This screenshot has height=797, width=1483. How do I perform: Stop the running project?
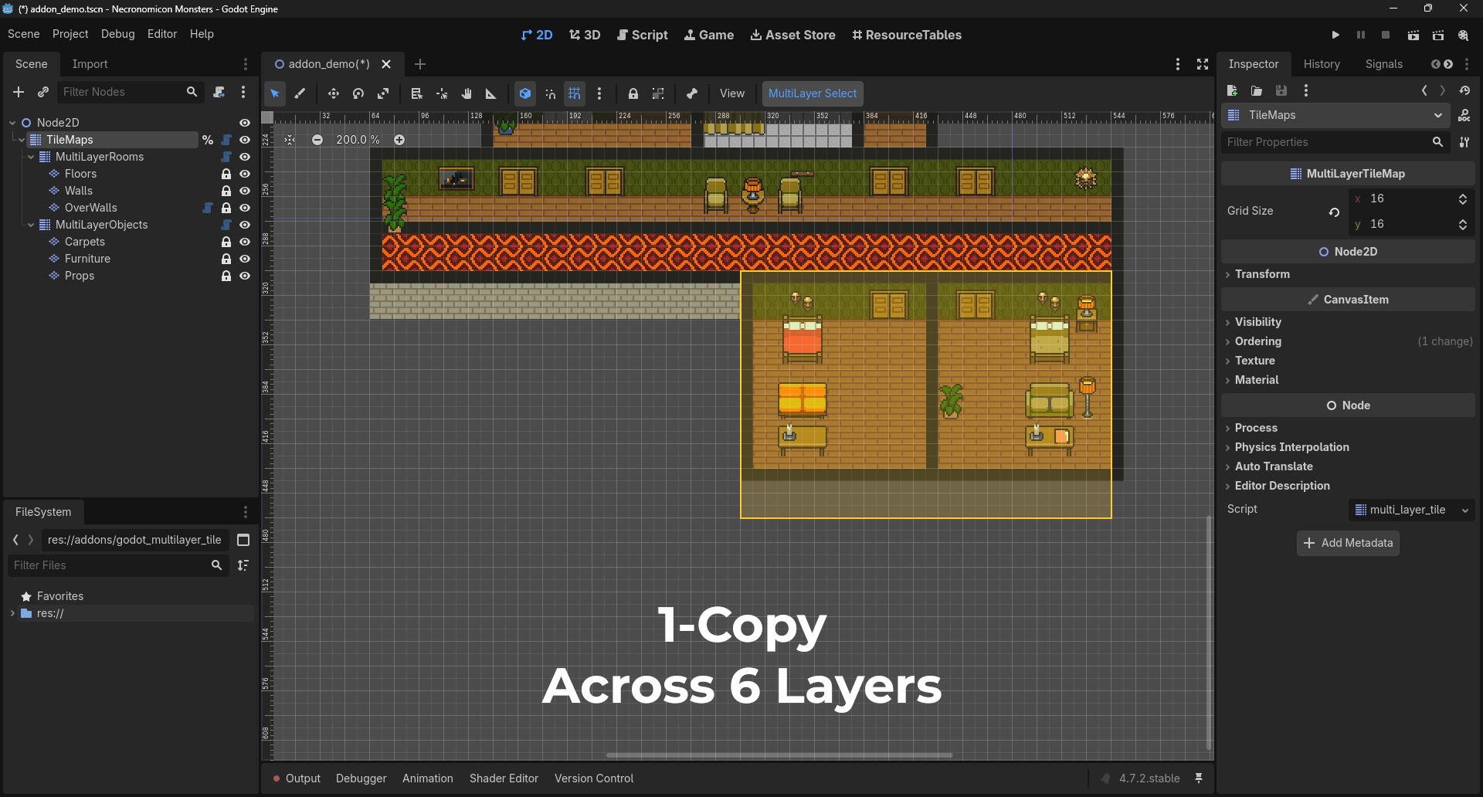tap(1386, 35)
